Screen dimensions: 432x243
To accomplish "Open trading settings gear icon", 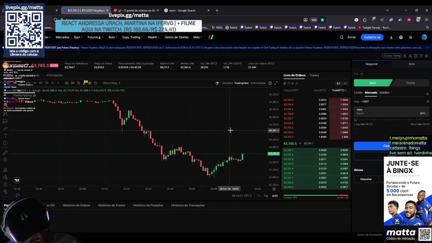I will (x=427, y=56).
